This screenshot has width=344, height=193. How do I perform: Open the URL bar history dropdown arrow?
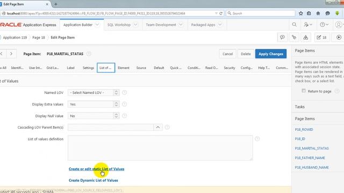(216, 13)
